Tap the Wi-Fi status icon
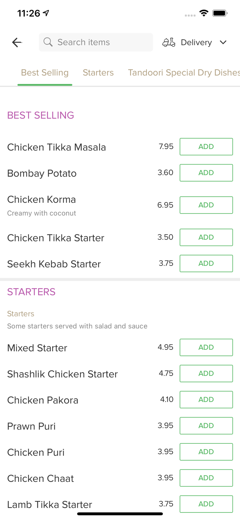The height and width of the screenshot is (520, 240). click(x=204, y=13)
